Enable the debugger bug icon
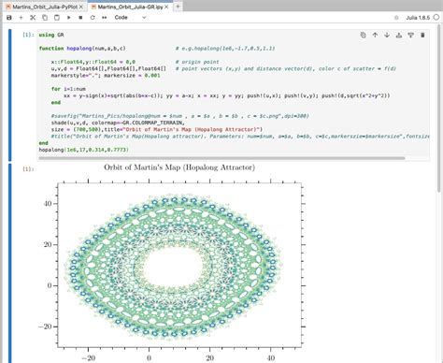 (x=396, y=18)
